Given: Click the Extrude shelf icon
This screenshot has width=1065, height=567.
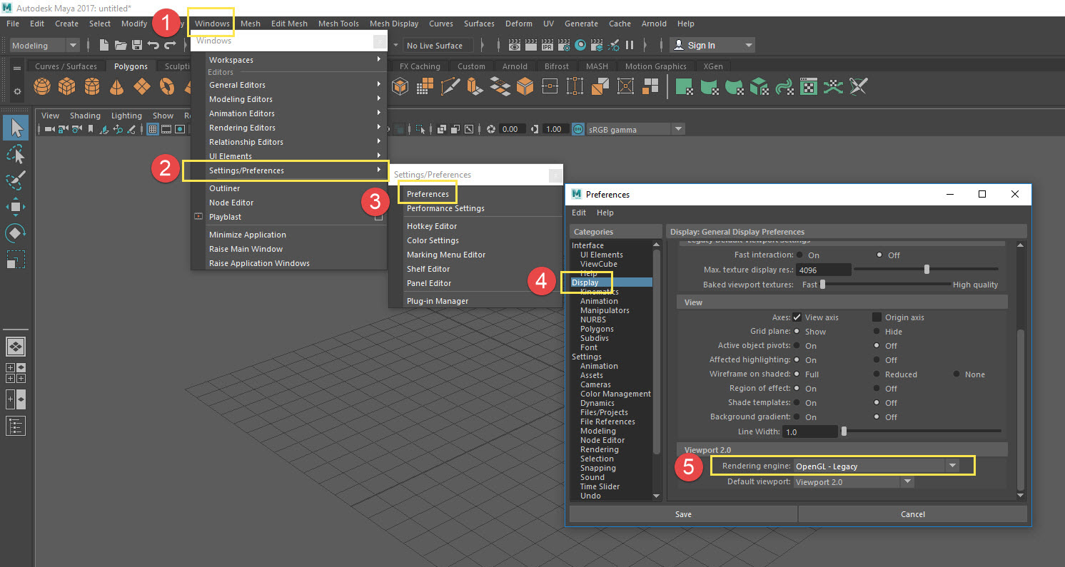Looking at the screenshot, I should pos(475,87).
